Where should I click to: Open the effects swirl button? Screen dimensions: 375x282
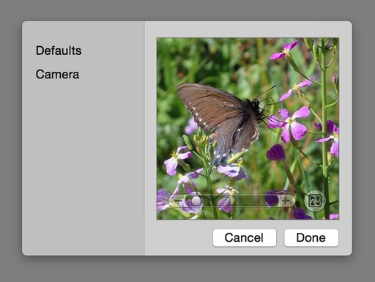click(315, 201)
